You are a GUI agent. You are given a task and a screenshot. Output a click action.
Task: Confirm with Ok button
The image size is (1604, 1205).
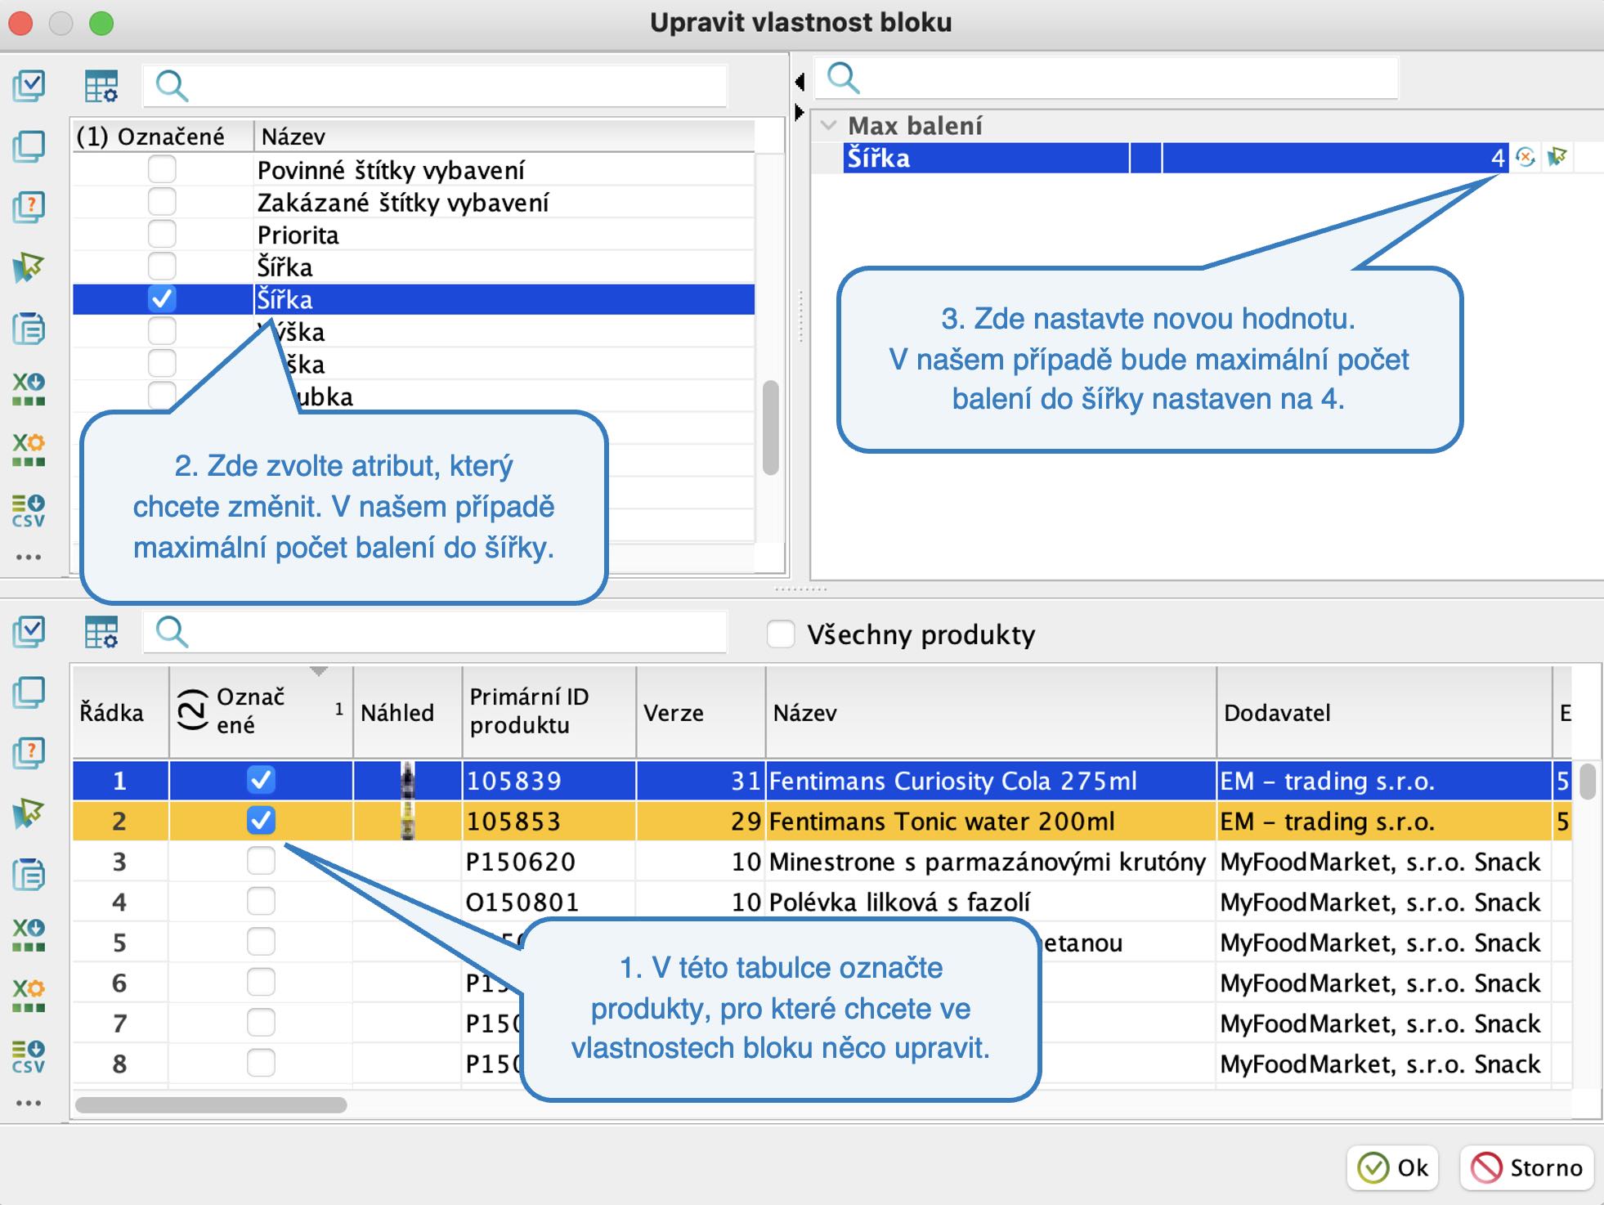[x=1392, y=1167]
